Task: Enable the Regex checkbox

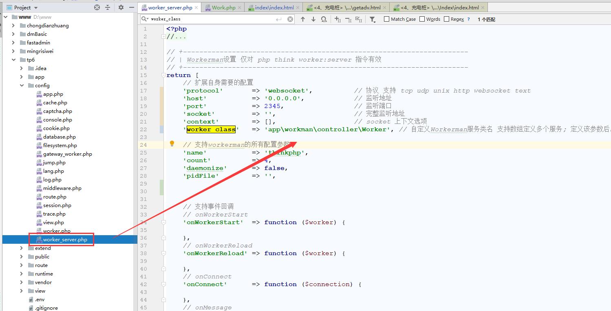Action: [447, 19]
